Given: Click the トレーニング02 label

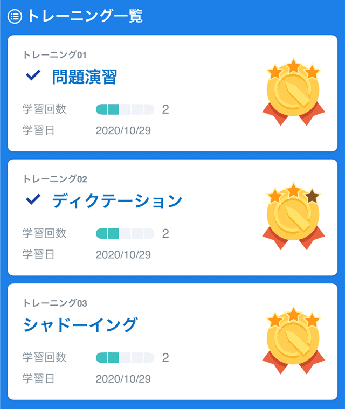Looking at the screenshot, I should (55, 179).
